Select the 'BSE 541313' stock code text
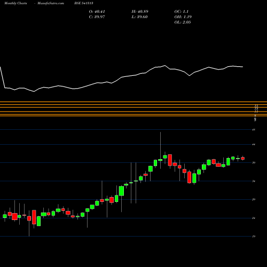This screenshot has width=267, height=267. click(x=84, y=3)
